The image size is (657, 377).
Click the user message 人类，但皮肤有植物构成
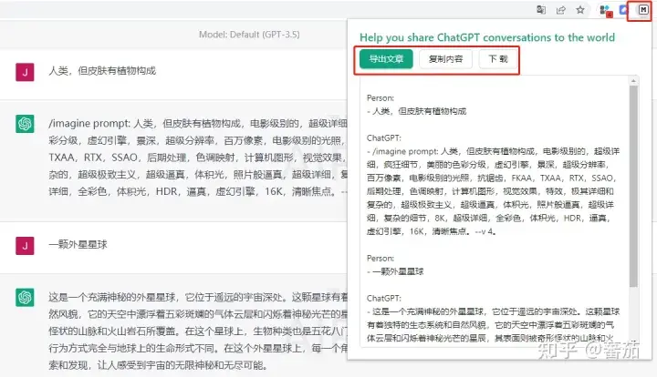pyautogui.click(x=102, y=71)
